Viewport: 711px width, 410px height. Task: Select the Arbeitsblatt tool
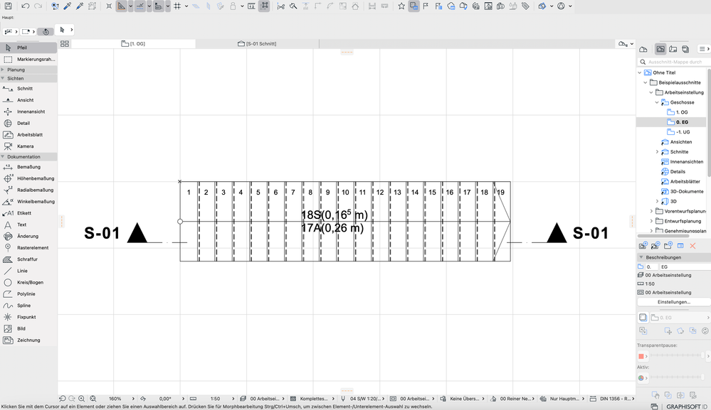pyautogui.click(x=28, y=135)
